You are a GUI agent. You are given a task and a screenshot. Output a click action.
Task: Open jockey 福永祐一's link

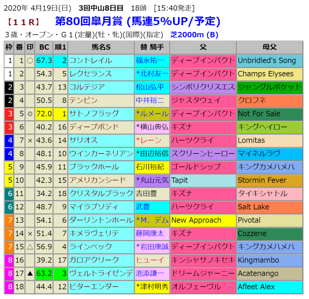(150, 61)
